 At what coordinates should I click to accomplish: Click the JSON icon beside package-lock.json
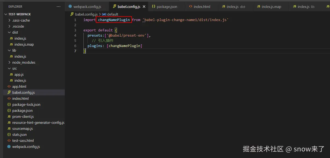pyautogui.click(x=9, y=104)
